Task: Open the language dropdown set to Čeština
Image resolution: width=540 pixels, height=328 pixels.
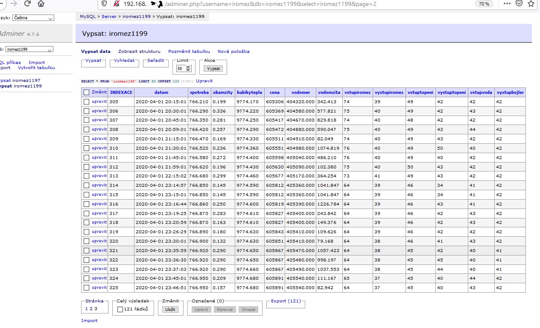Action: click(x=33, y=18)
